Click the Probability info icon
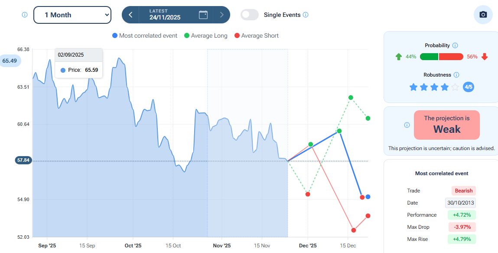Viewport: 498px width, 253px height. (455, 45)
